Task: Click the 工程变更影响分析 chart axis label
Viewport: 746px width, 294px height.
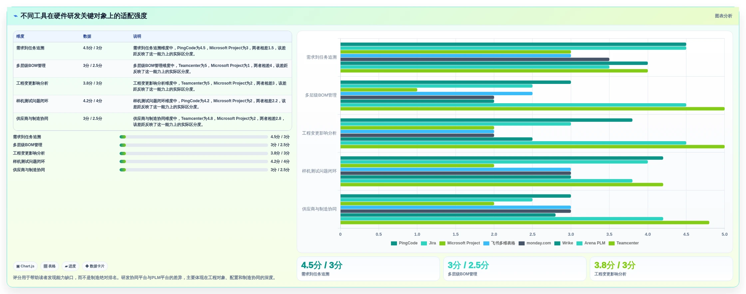Action: tap(319, 133)
